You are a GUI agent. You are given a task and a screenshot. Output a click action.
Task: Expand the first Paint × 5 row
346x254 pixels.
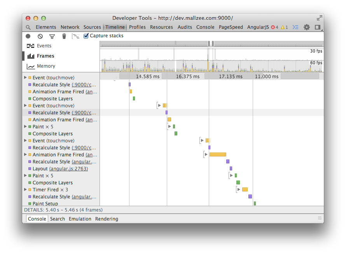click(x=25, y=126)
